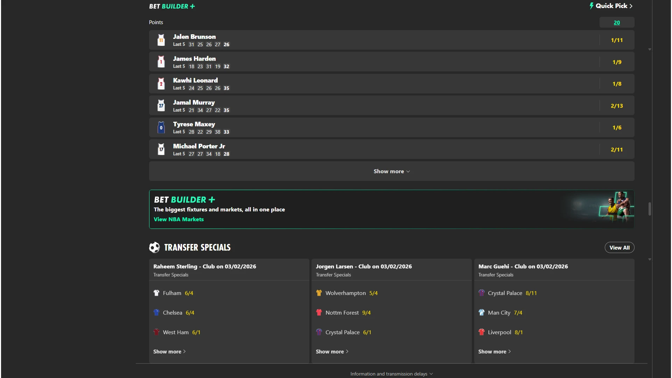
Task: Click Tyrese Maxey's jersey icon
Action: pos(161,127)
